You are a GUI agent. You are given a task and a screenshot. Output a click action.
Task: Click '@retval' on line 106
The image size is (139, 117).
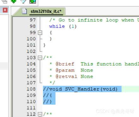coord(66,77)
